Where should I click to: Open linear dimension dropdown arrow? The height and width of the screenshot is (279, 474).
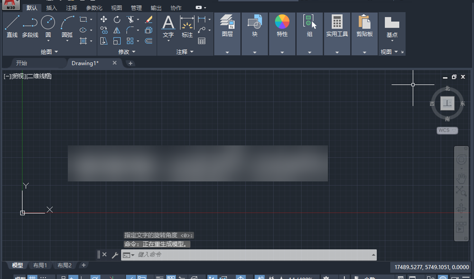[x=210, y=19]
